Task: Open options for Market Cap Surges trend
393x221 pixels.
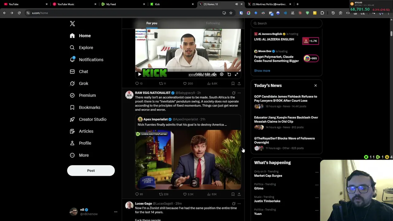Action: pos(317,172)
